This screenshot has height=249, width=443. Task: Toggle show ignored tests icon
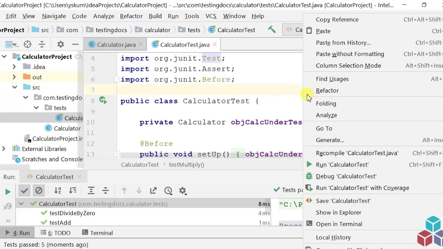(39, 191)
